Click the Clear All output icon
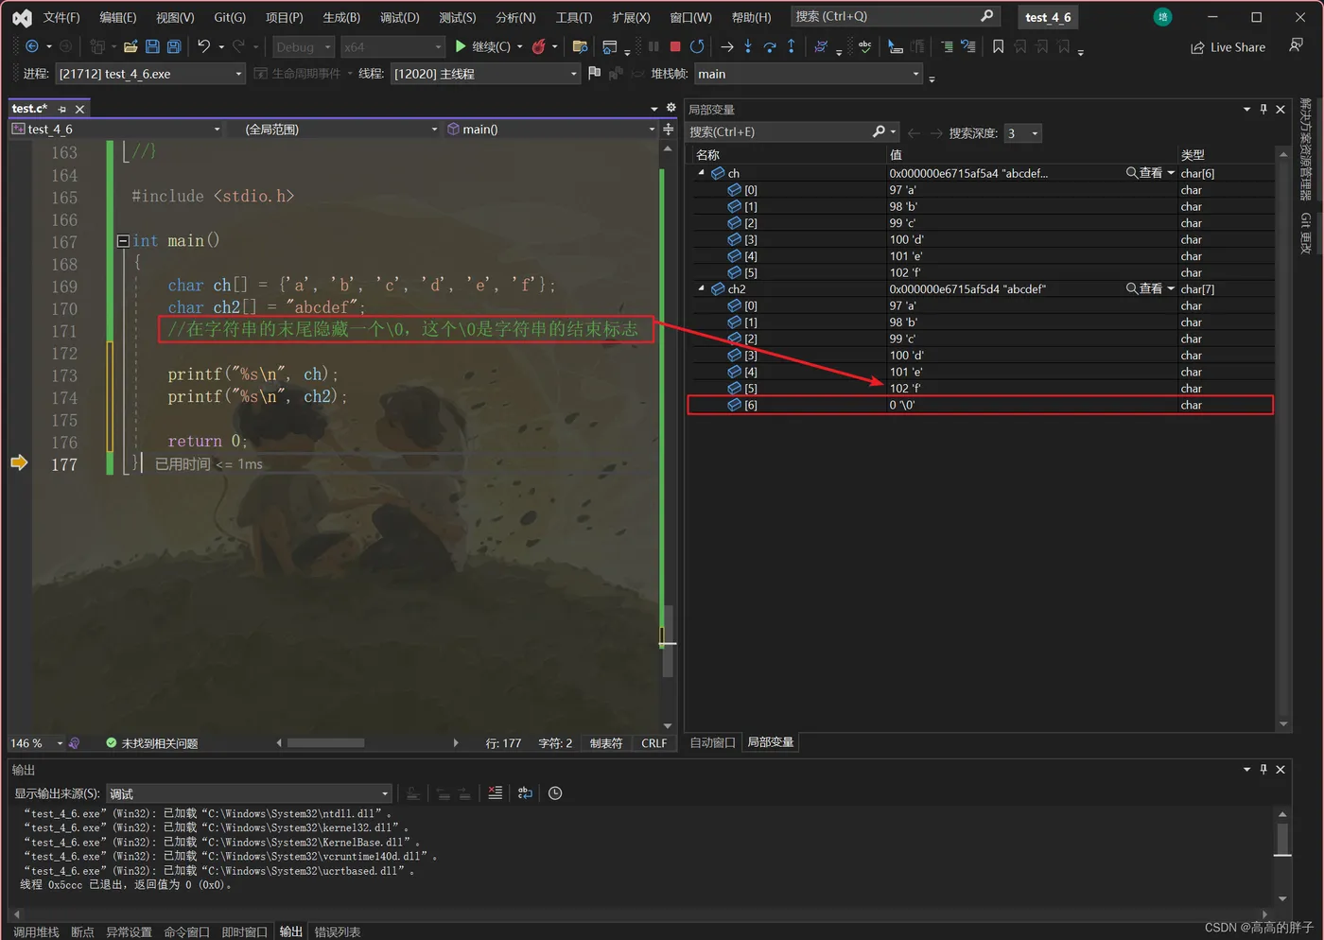Screen dimensions: 1324x940 pyautogui.click(x=495, y=793)
